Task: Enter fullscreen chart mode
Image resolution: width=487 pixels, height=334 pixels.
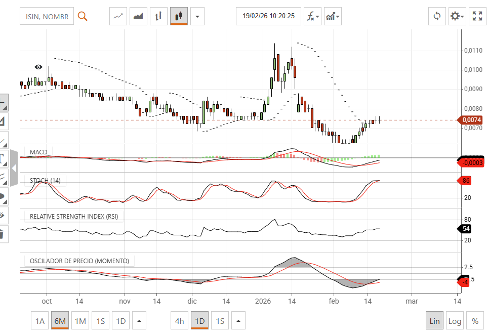Action: 477,16
